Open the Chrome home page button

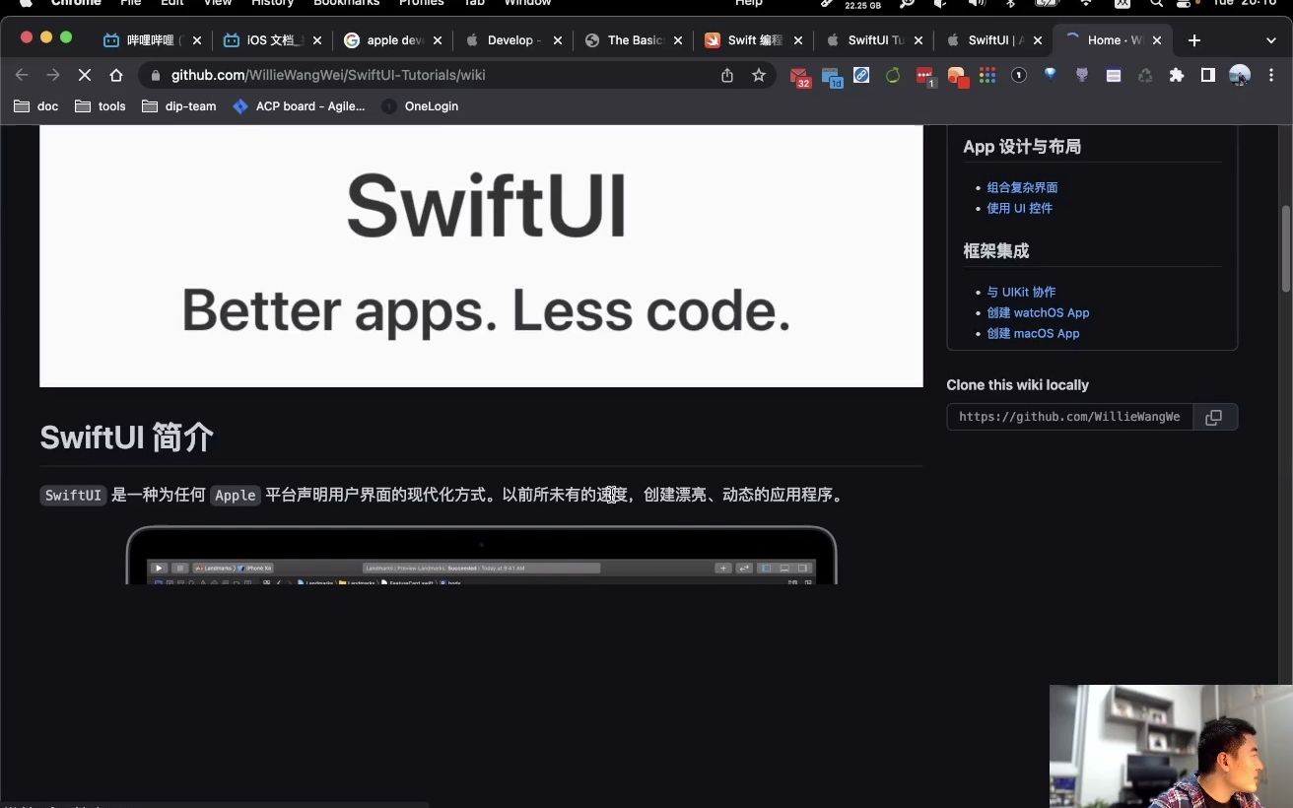pos(116,75)
